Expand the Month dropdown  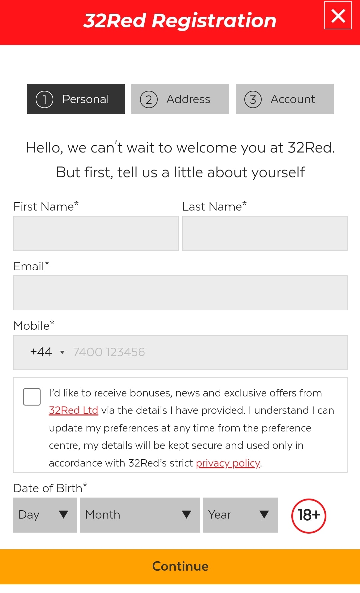[x=140, y=515]
